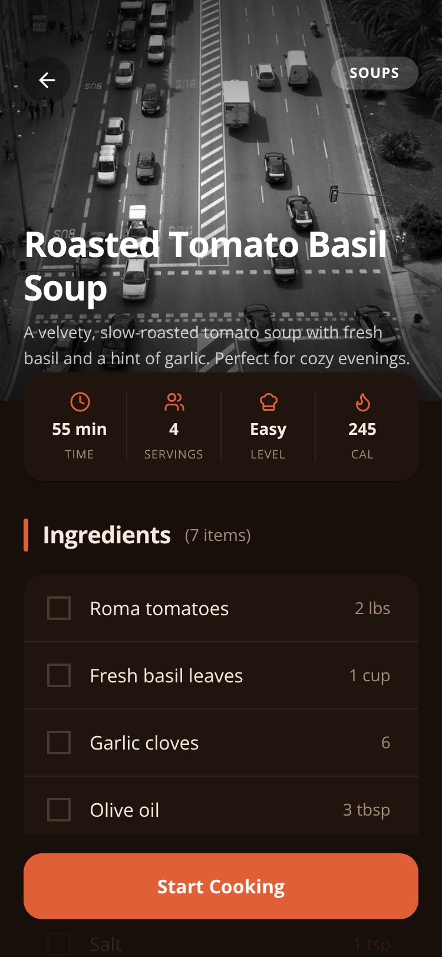
Task: Tap the Roasted Tomato Basil Soup title
Action: [x=206, y=266]
